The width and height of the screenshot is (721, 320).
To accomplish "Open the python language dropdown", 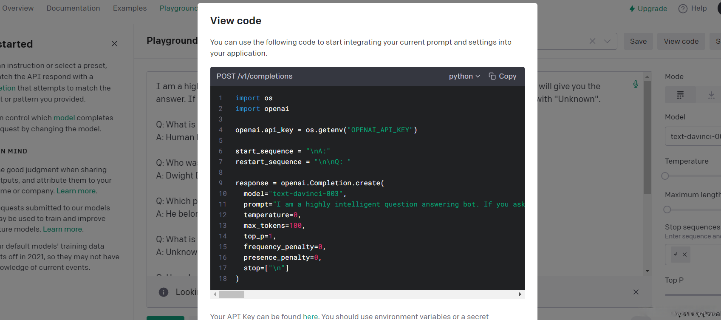I will (x=464, y=76).
